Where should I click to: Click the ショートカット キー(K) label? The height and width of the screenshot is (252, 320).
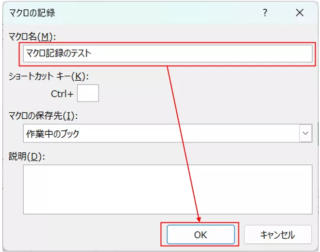49,76
